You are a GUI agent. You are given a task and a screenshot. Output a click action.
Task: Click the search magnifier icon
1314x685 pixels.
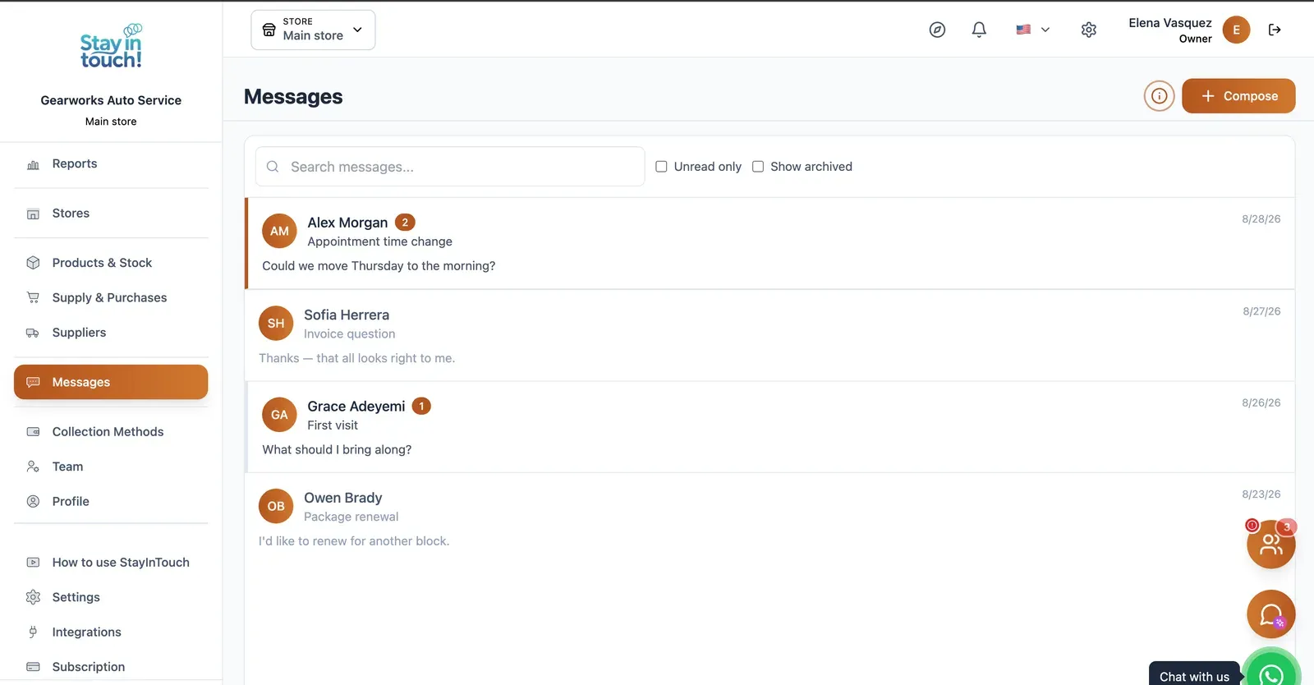click(273, 167)
